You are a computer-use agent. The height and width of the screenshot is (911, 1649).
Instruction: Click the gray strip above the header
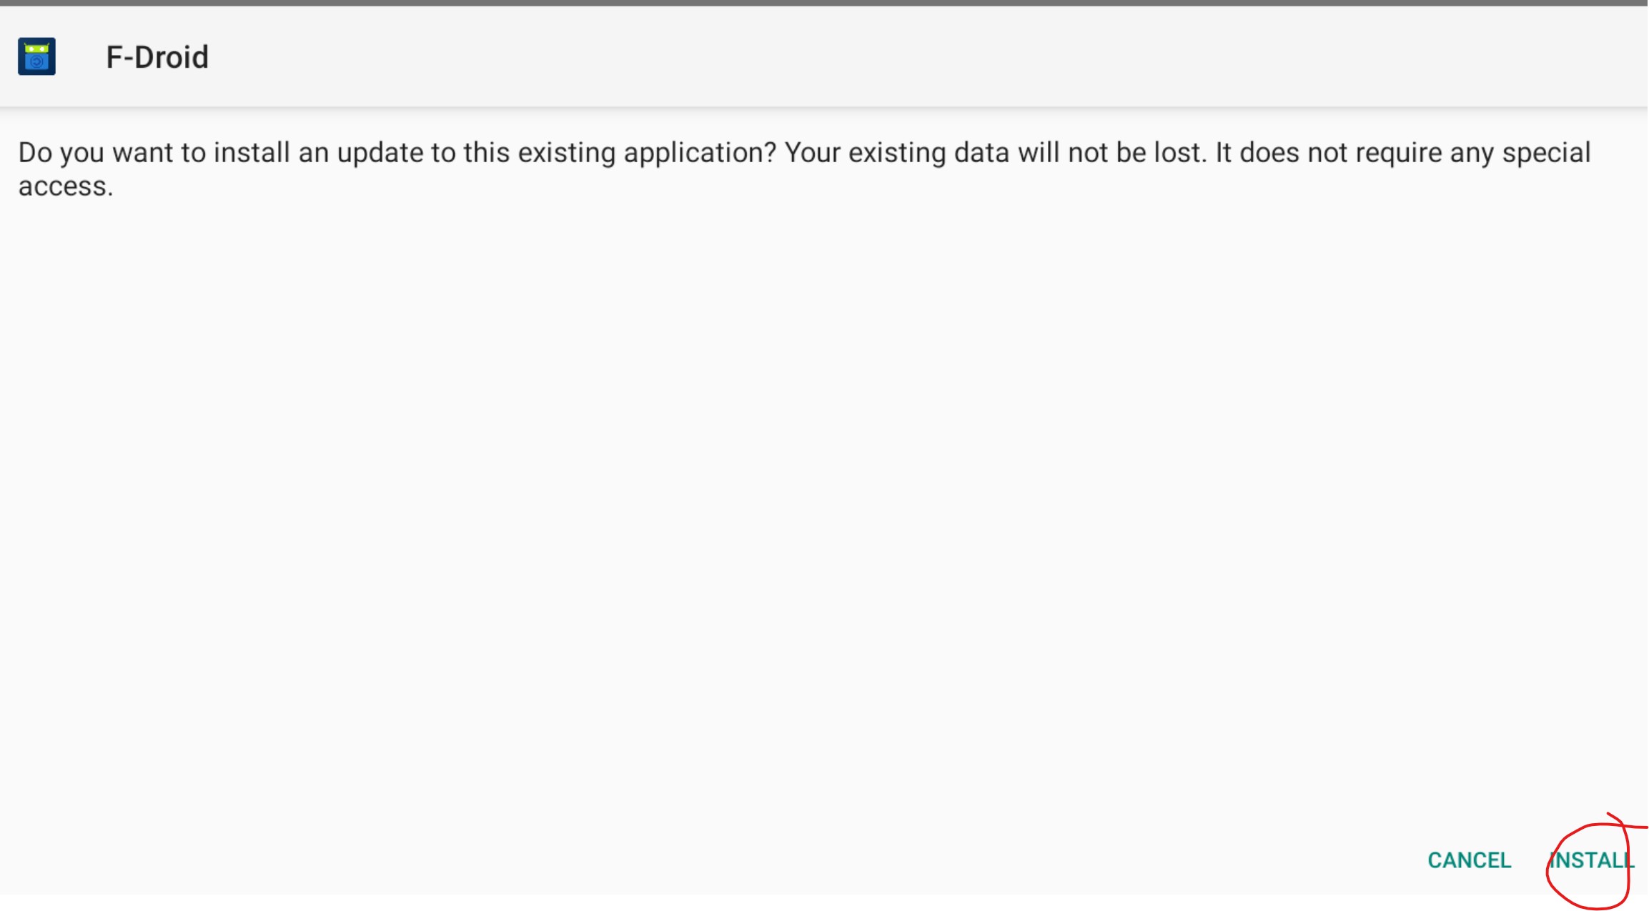point(824,3)
